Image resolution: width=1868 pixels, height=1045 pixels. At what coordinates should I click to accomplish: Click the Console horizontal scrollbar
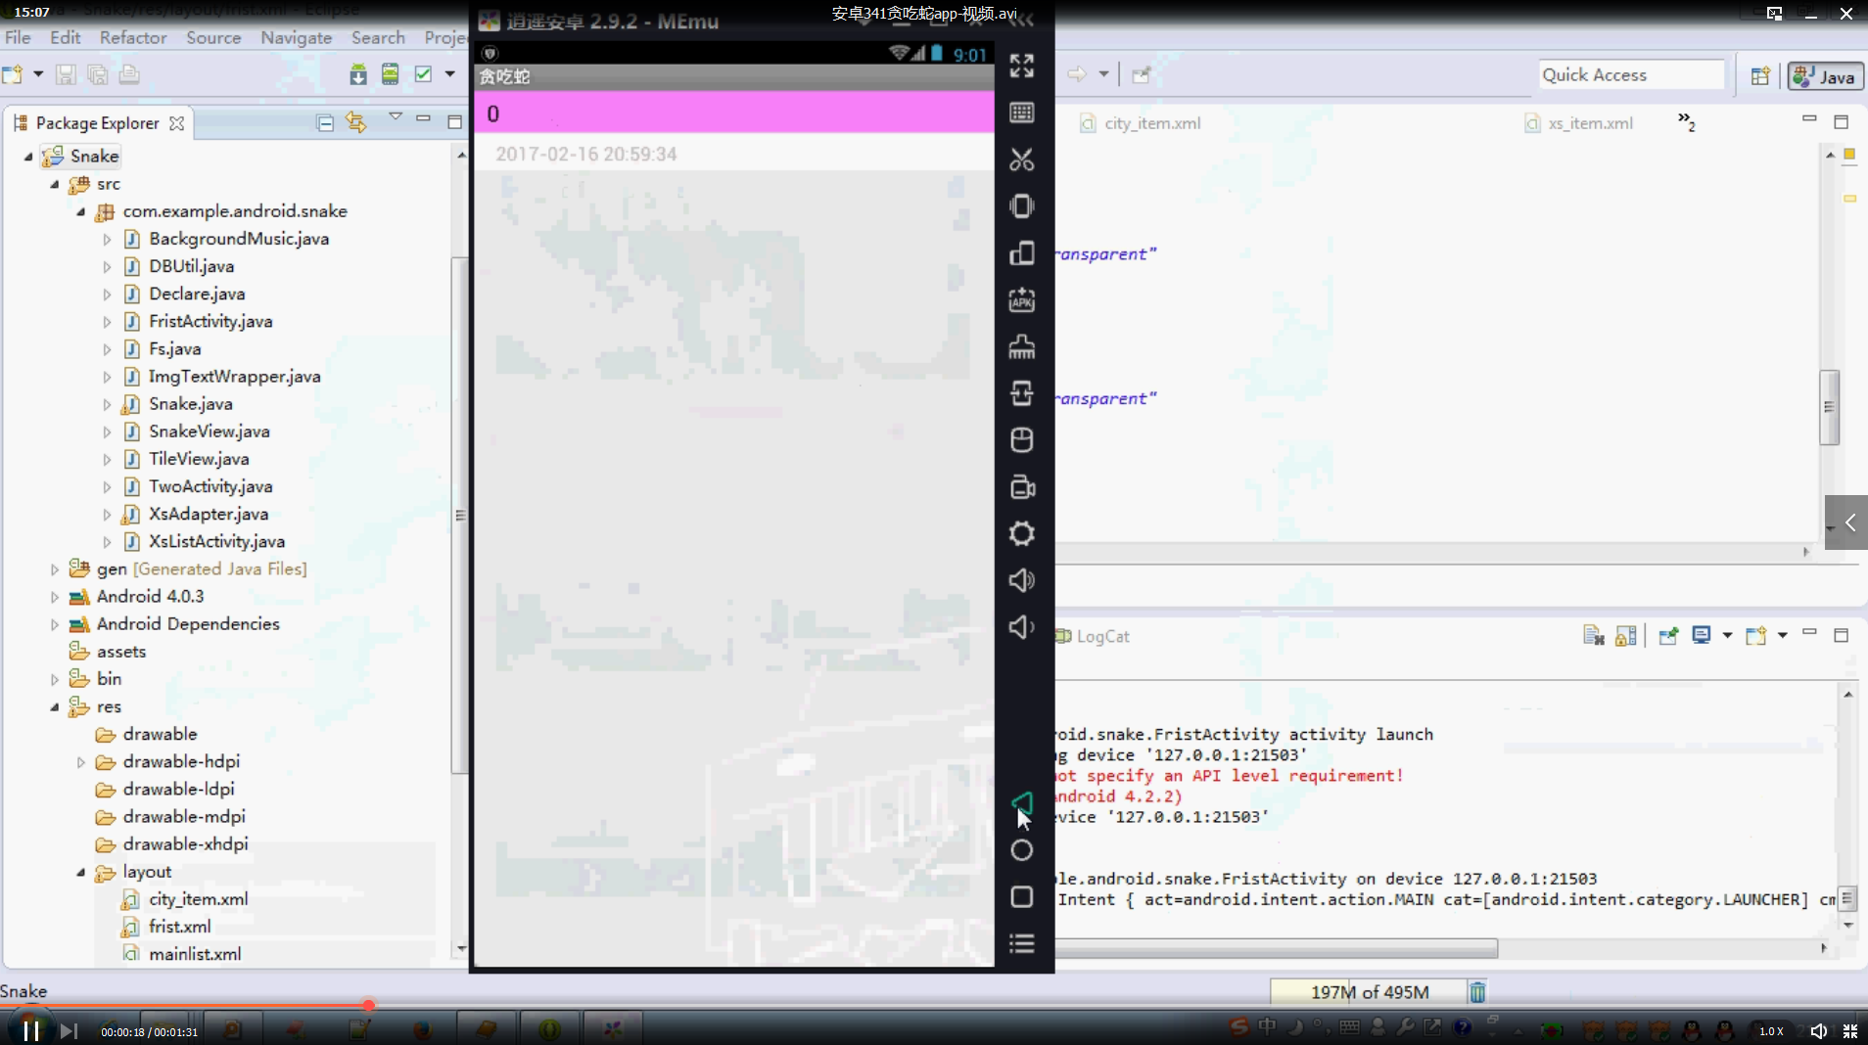(1277, 948)
